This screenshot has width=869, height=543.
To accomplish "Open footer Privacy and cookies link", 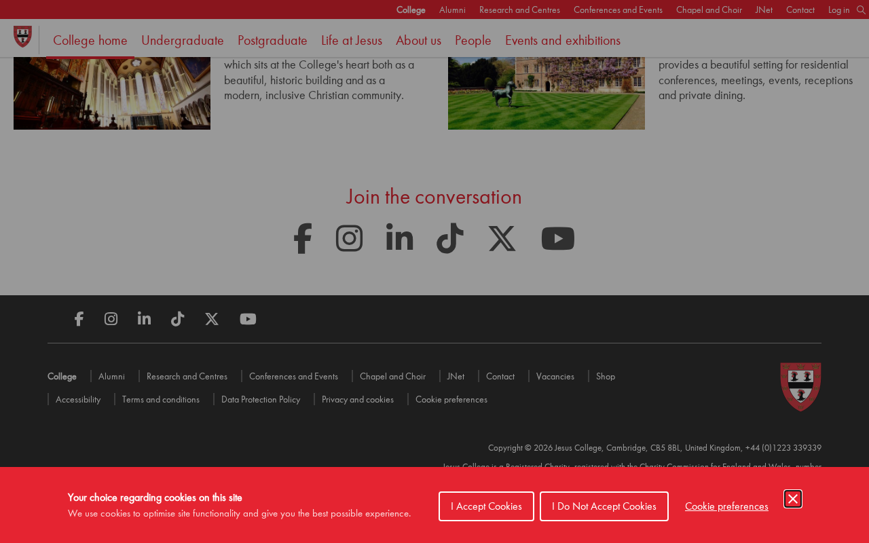I will click(x=358, y=399).
